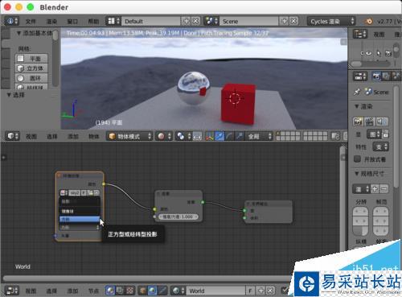
Task: Toggle lock layers to scene icon
Action: click(335, 136)
